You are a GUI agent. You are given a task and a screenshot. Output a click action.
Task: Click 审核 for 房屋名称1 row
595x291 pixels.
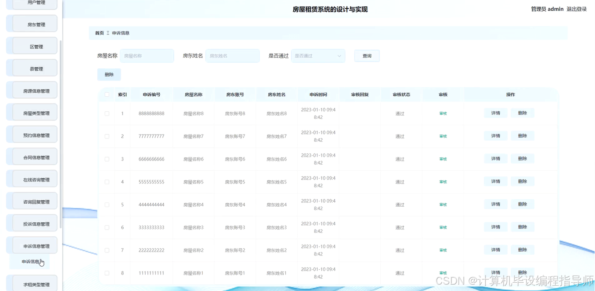tap(443, 273)
